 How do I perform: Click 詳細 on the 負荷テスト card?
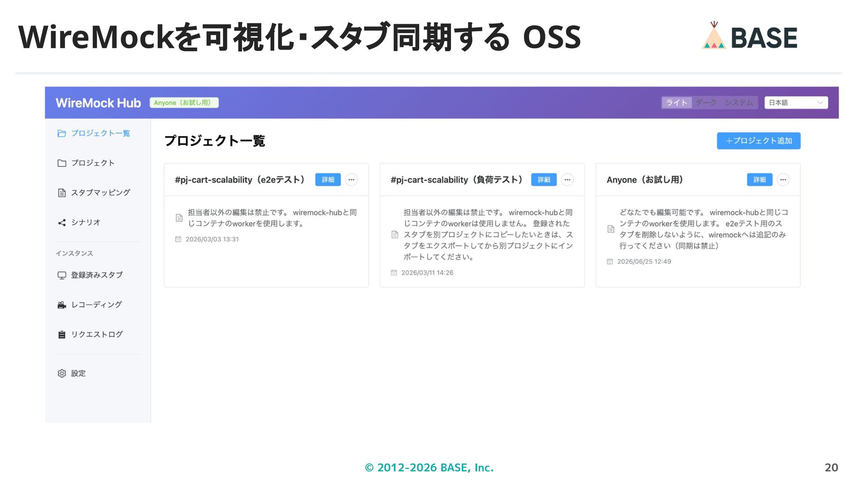coord(544,180)
